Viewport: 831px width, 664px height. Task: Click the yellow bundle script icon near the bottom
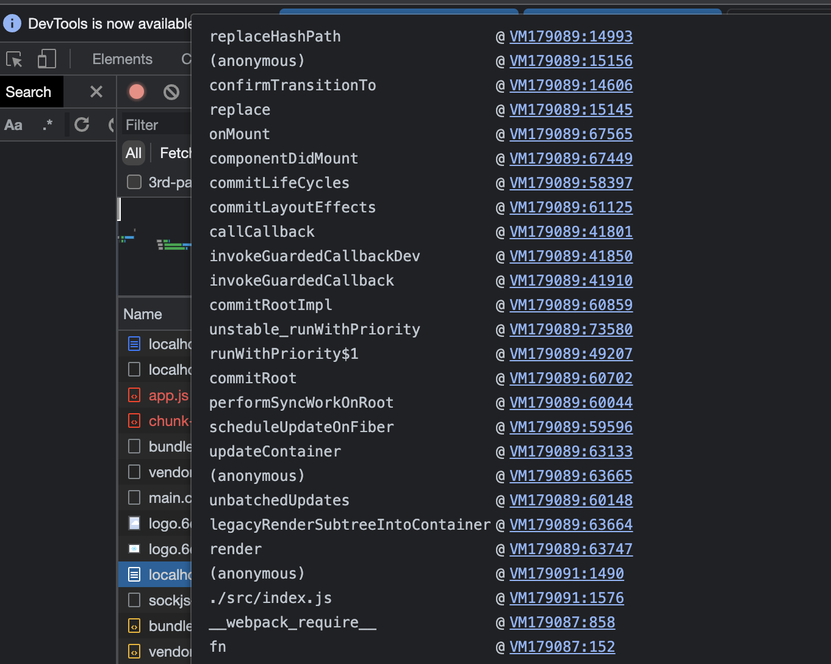pos(134,626)
